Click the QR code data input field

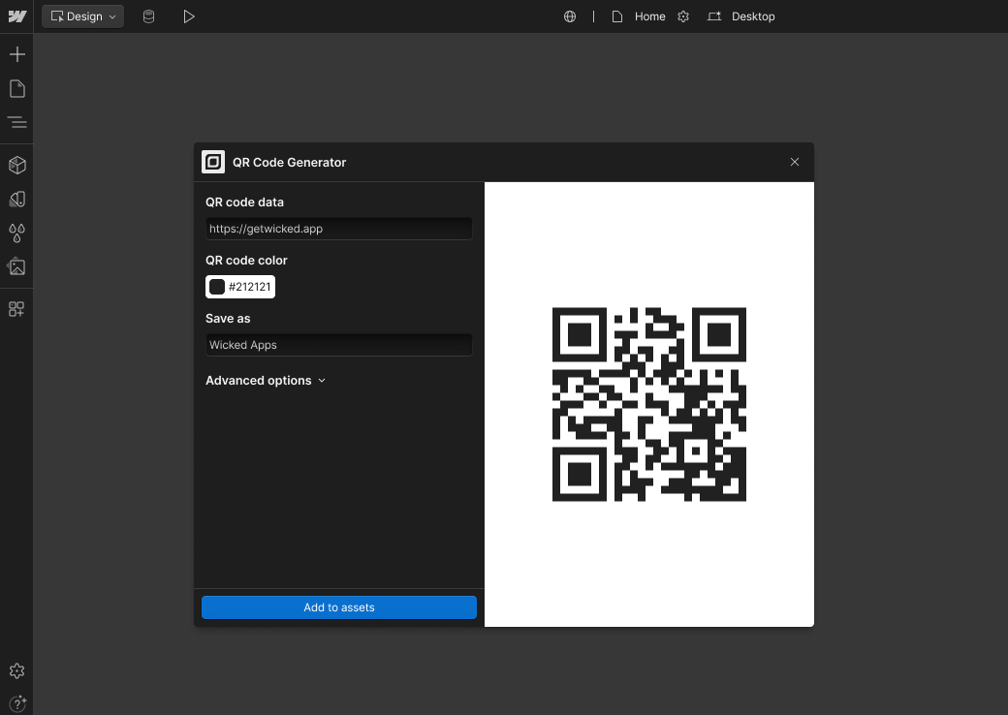[339, 229]
